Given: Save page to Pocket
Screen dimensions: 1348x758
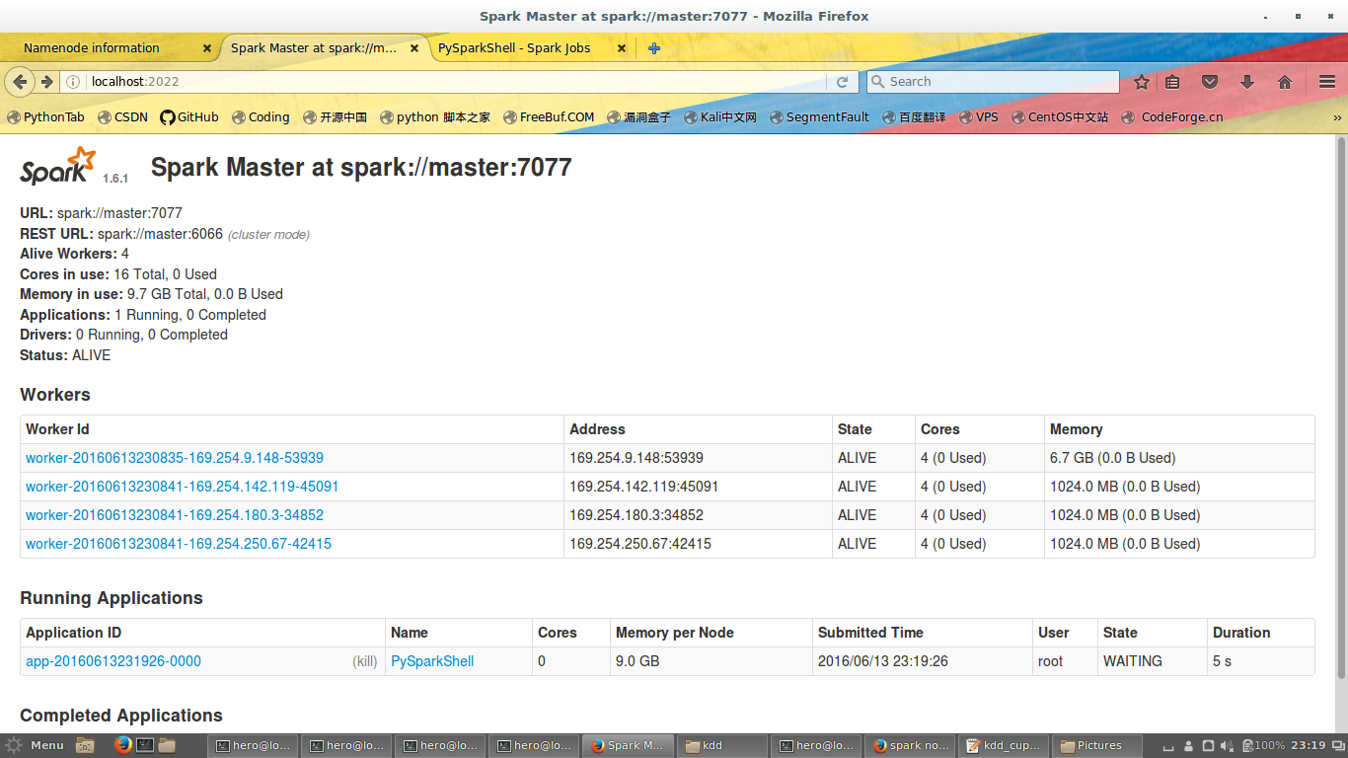Looking at the screenshot, I should [x=1210, y=82].
